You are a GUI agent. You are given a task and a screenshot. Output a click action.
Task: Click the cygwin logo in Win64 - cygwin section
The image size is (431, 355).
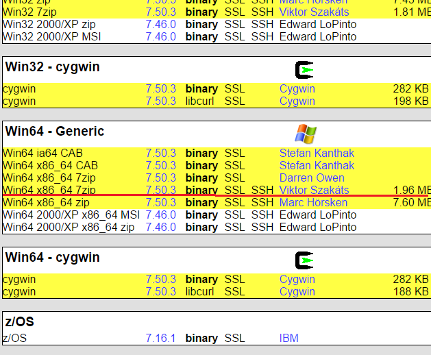click(304, 260)
